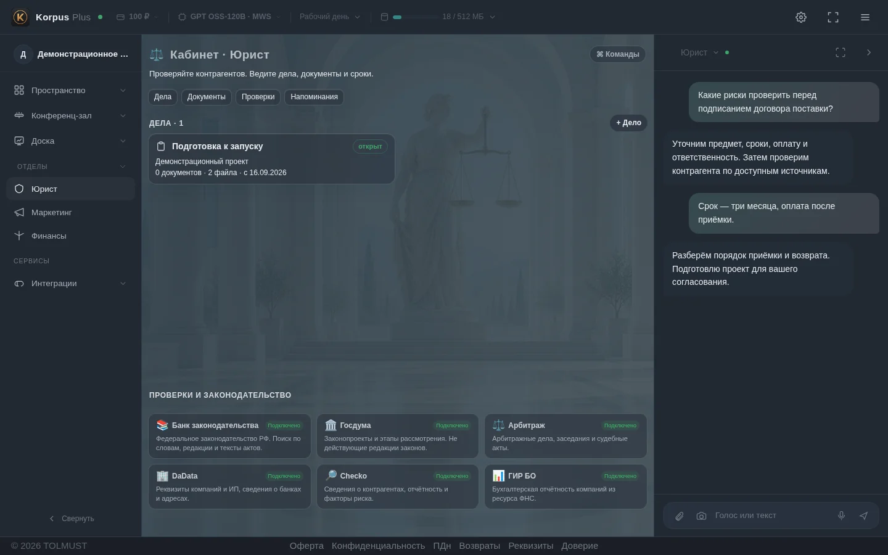Open the GPT OSS-120B model selector
Viewport: 888px width, 555px height.
point(229,17)
